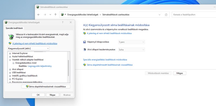The height and width of the screenshot is (106, 216).
Task: Expand the PCI Express node
Action: (x=10, y=79)
